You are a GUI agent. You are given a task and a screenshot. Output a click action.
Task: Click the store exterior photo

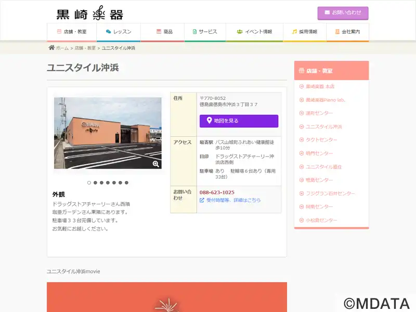108,133
